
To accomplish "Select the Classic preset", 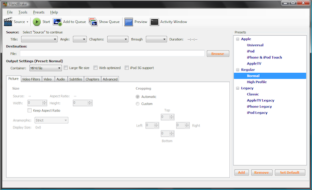I will (253, 94).
